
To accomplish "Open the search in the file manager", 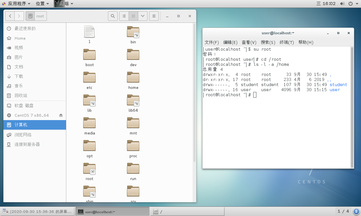I will [x=113, y=16].
